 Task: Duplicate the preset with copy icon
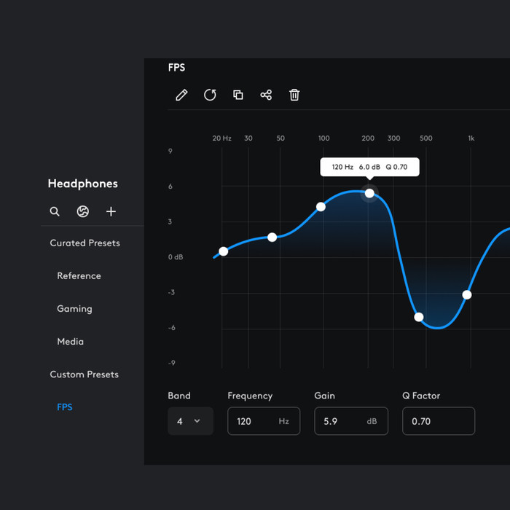click(x=238, y=95)
